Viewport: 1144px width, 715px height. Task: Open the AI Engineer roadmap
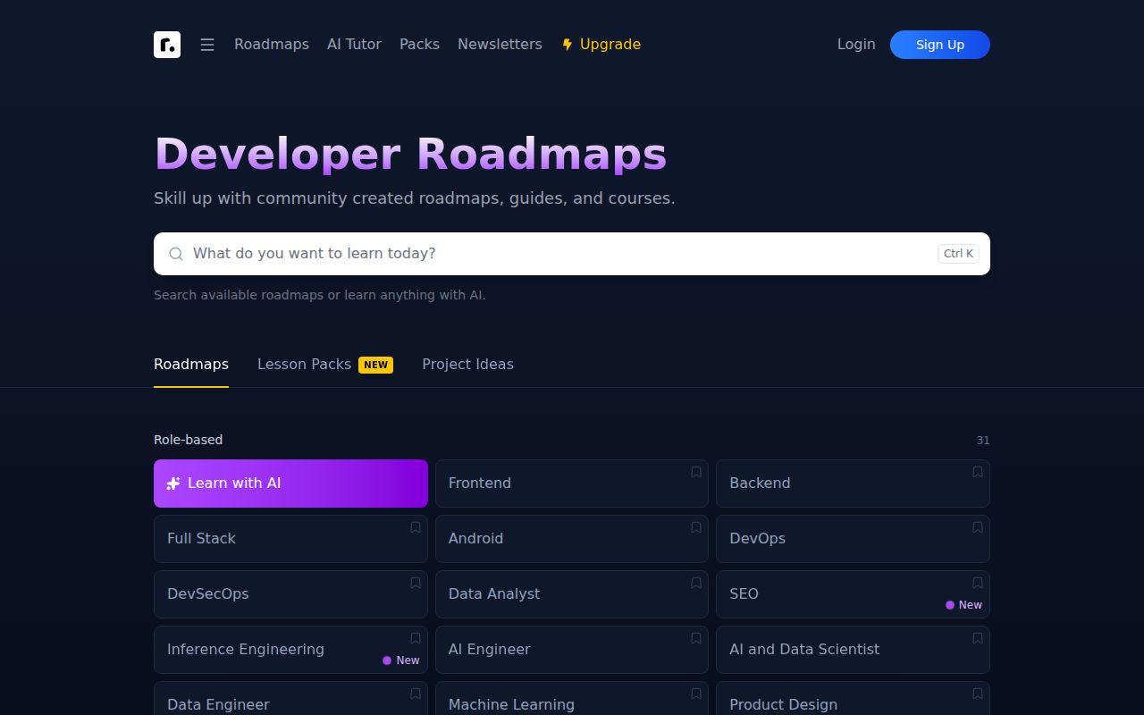pos(572,650)
